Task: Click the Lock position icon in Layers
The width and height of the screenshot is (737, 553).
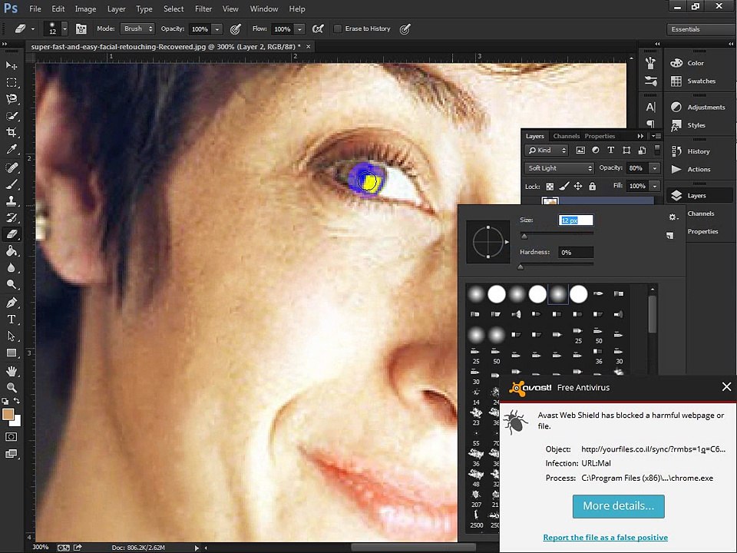Action: tap(578, 186)
